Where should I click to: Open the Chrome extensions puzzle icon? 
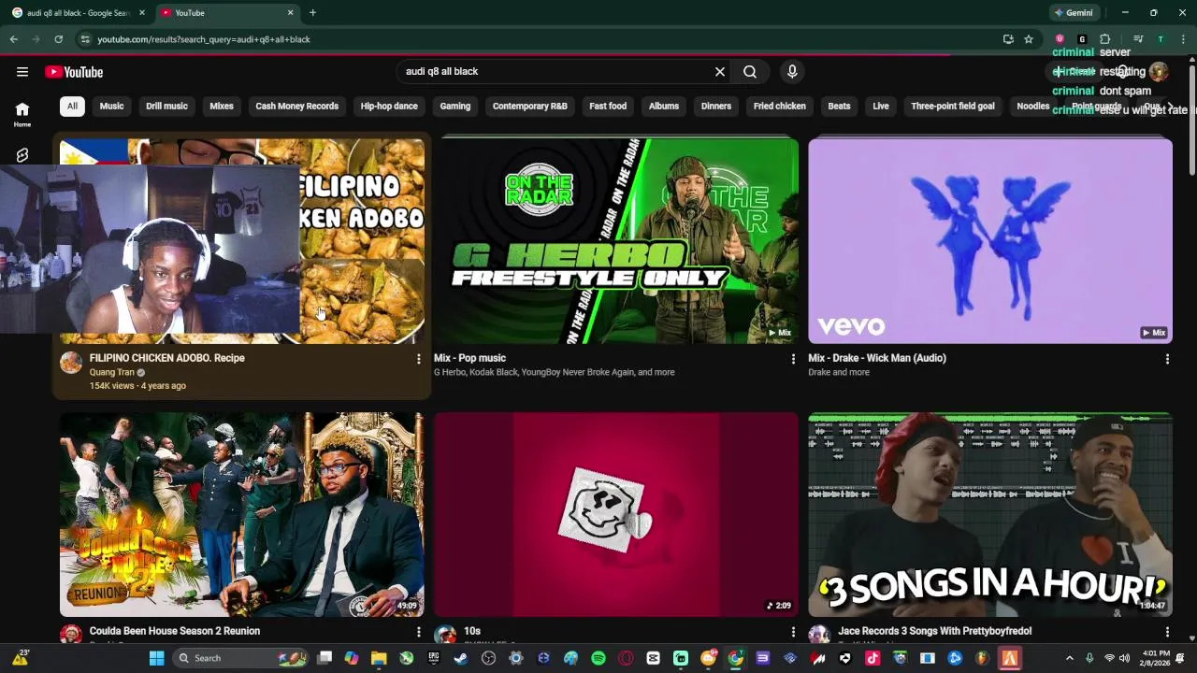[1104, 39]
